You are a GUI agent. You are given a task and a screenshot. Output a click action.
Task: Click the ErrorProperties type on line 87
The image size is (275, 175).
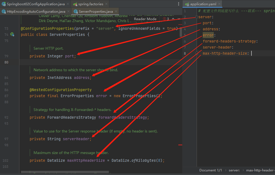77,96
